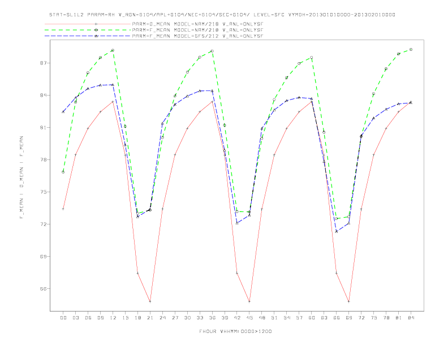Click x-axis tick label 81

(399, 318)
